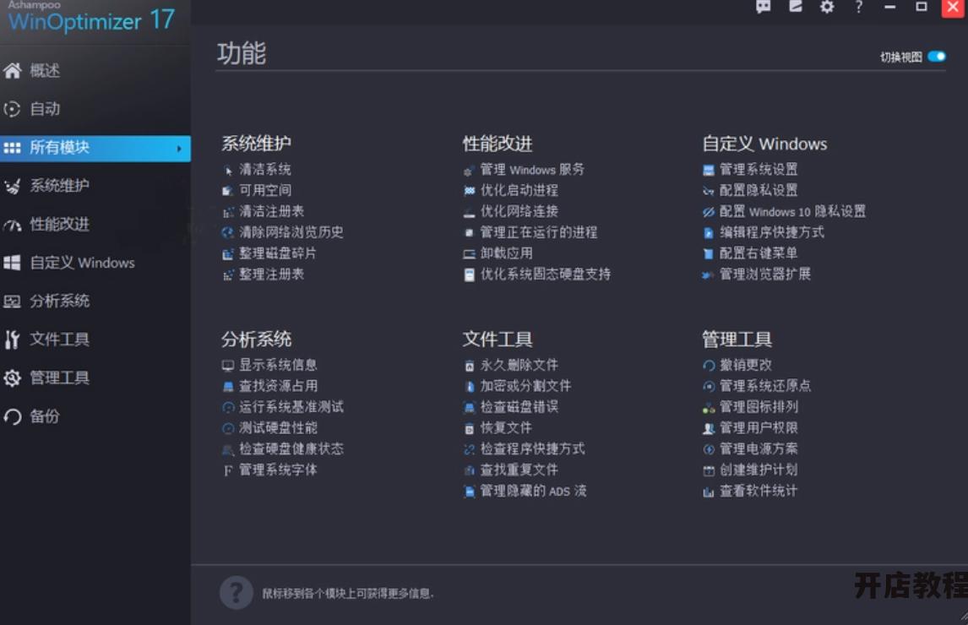Click the Windows logo icon in sidebar
The height and width of the screenshot is (625, 968).
click(x=13, y=264)
